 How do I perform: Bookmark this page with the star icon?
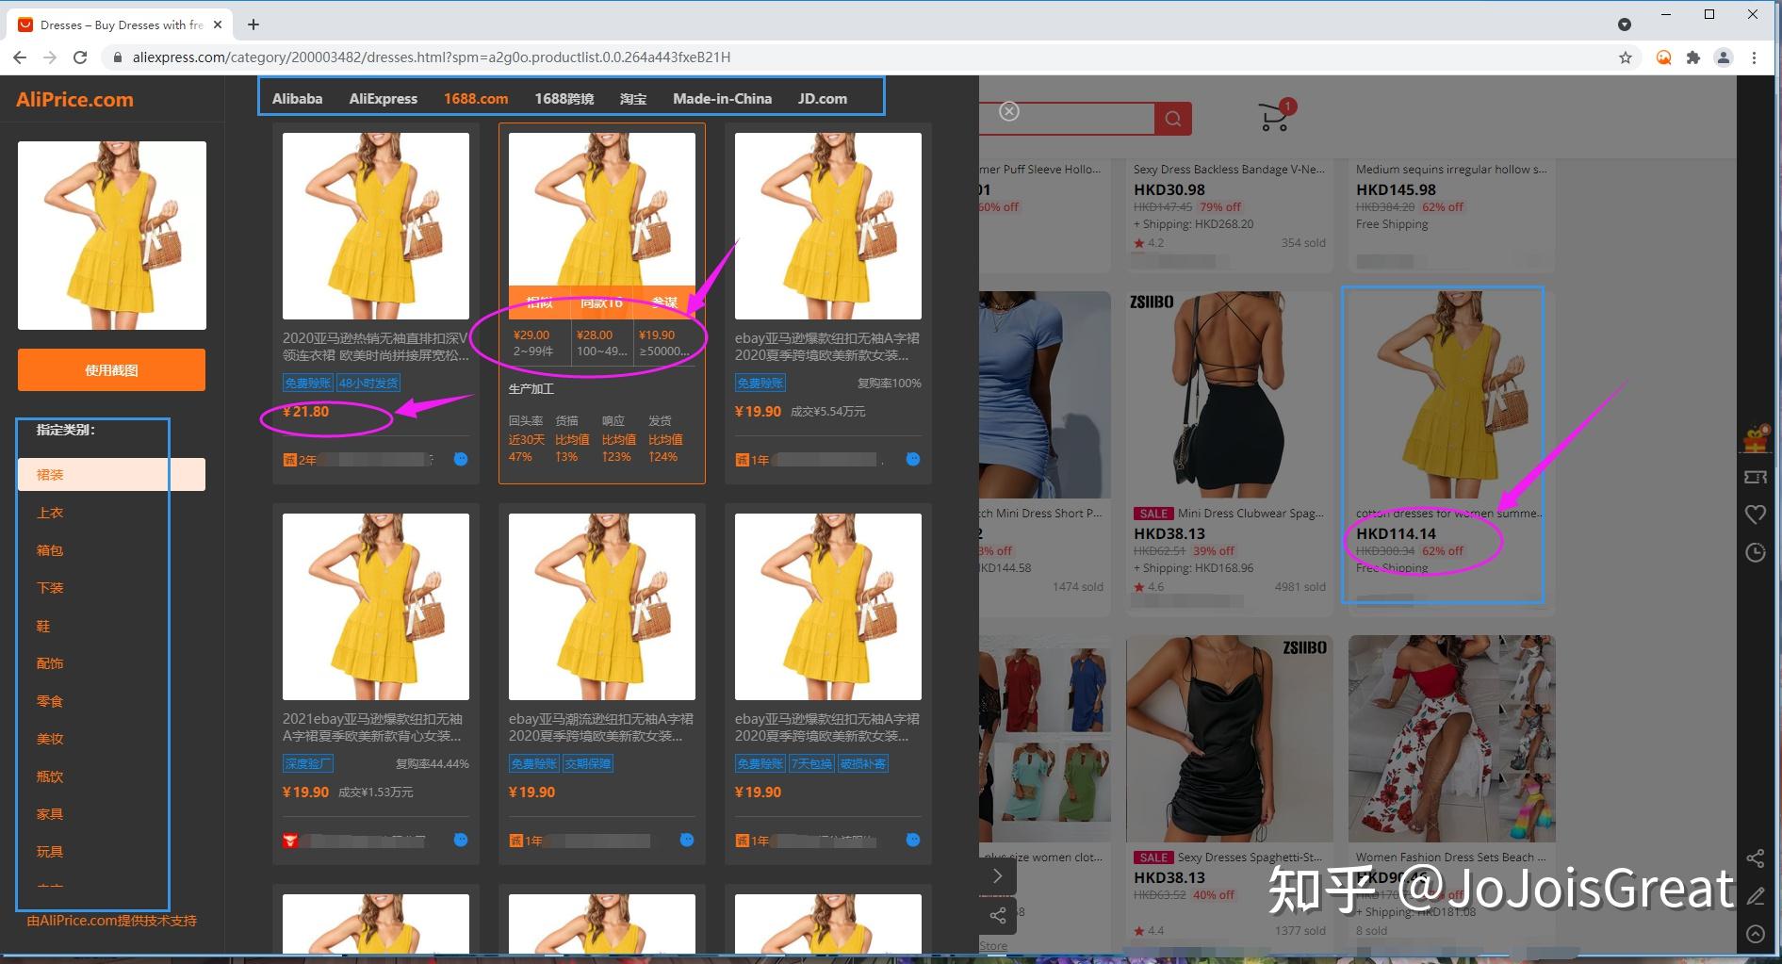[1626, 57]
